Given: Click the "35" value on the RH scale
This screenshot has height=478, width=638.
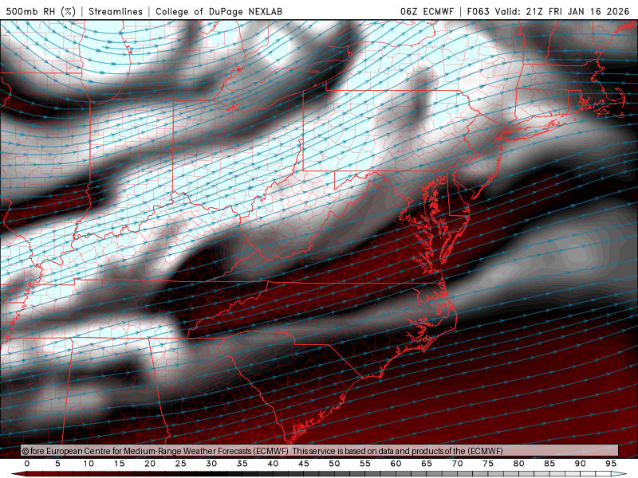Looking at the screenshot, I should (242, 464).
